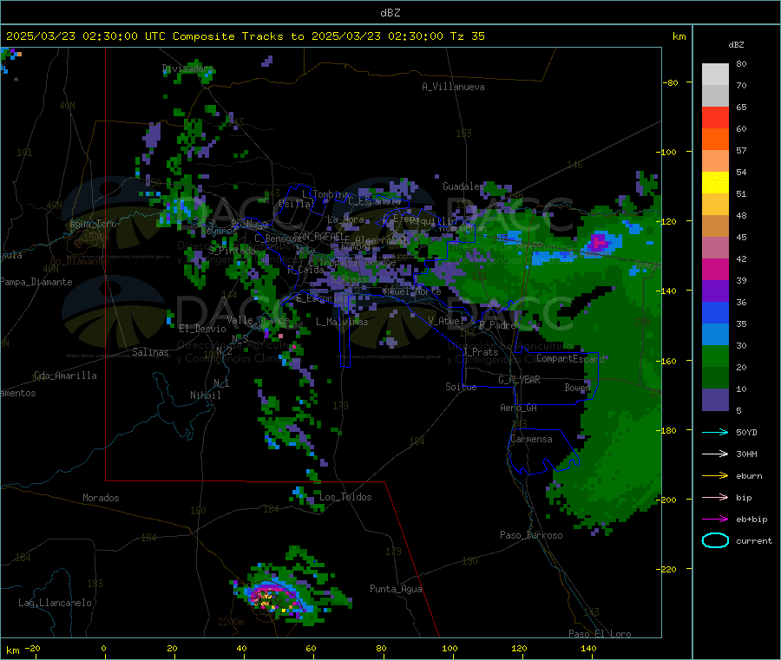Image resolution: width=781 pixels, height=660 pixels.
Task: Select the light gray 70-80 dBZ color band
Action: pyautogui.click(x=715, y=75)
